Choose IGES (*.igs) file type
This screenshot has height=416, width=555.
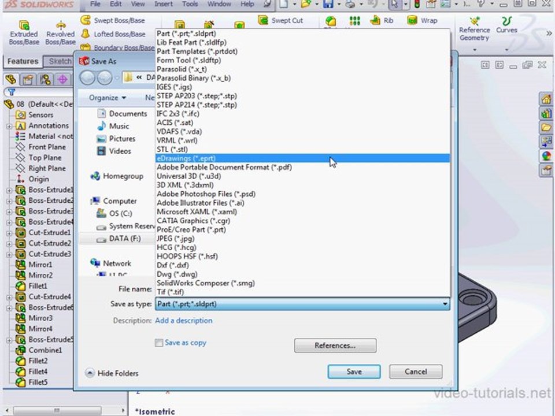point(302,87)
